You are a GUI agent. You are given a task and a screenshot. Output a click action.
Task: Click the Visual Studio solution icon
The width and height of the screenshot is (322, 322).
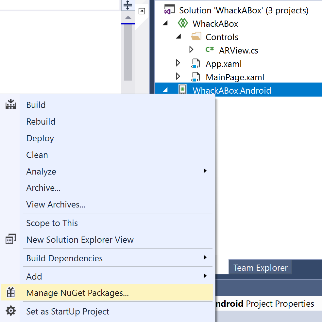coord(169,10)
